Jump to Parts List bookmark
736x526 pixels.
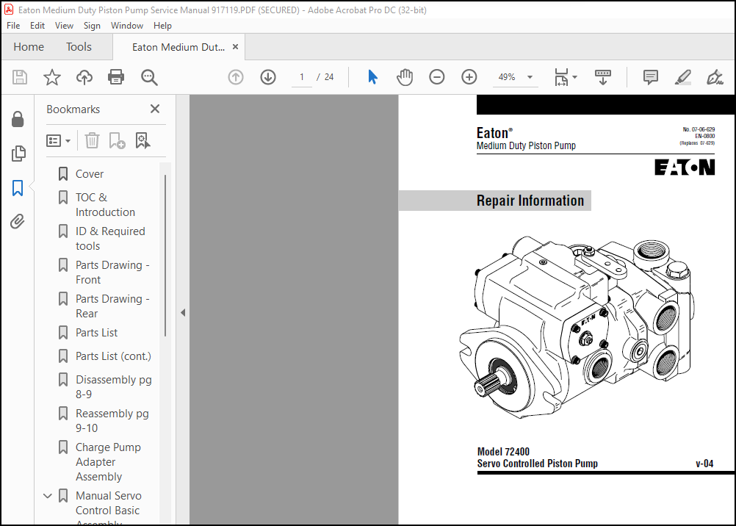pyautogui.click(x=97, y=333)
